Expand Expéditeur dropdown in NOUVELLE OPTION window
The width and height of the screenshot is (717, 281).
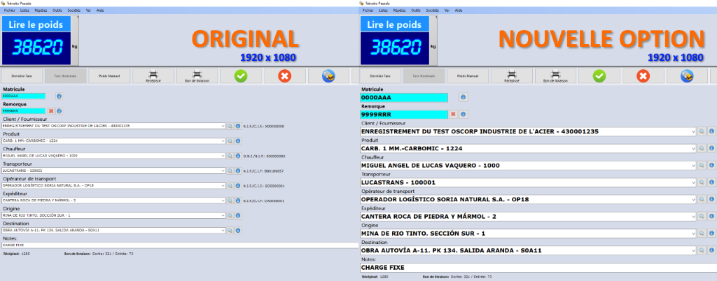694,216
